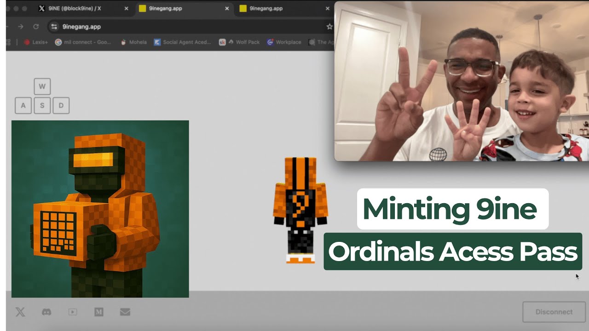This screenshot has width=589, height=331.
Task: Close the 9iNE (@block9ine) X tab
Action: pos(126,8)
